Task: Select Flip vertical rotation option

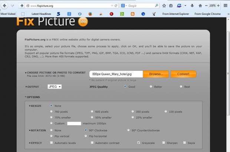Action: pyautogui.click(x=51, y=136)
